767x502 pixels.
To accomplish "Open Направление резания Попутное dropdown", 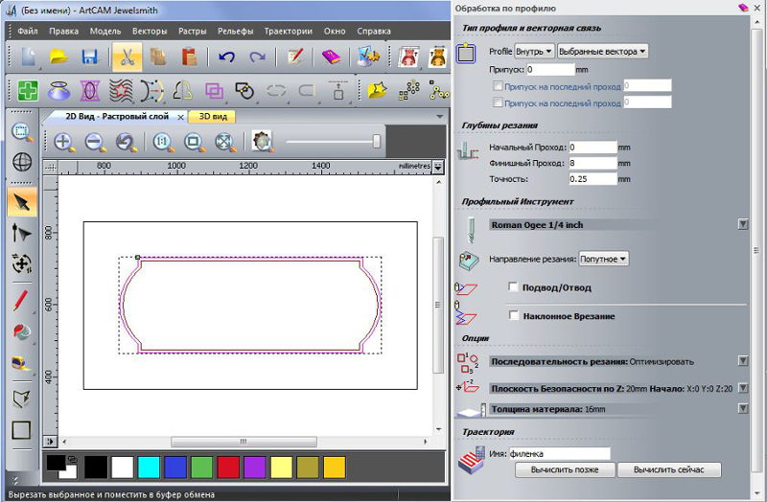I will 603,259.
